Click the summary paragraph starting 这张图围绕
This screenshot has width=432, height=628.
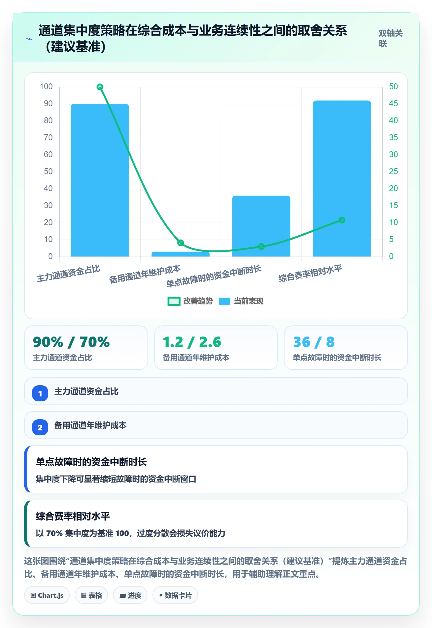point(216,567)
